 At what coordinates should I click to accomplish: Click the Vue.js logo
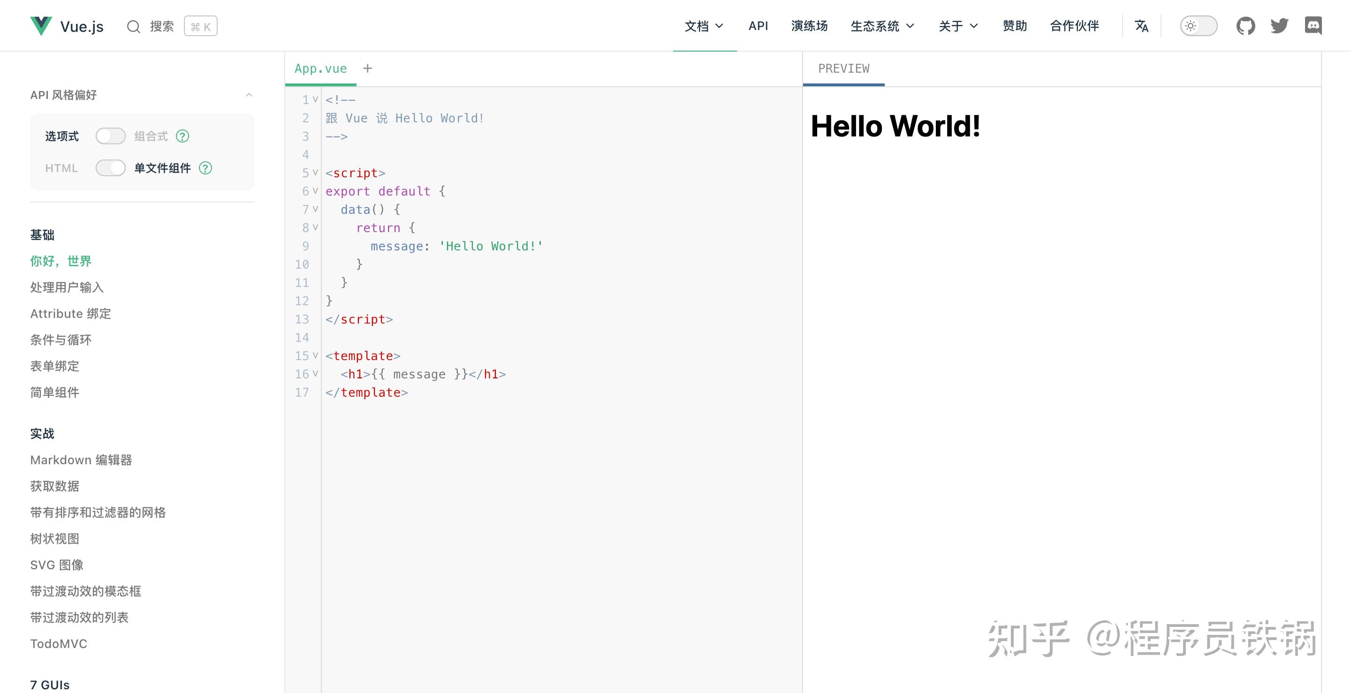[x=41, y=26]
